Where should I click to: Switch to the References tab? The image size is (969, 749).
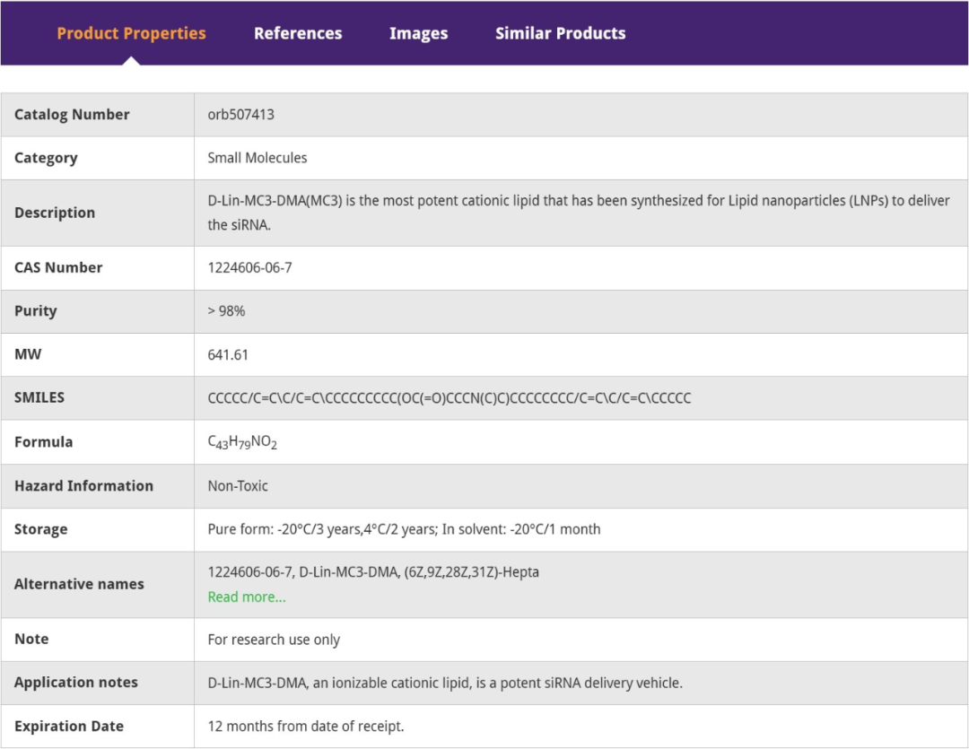(x=298, y=33)
